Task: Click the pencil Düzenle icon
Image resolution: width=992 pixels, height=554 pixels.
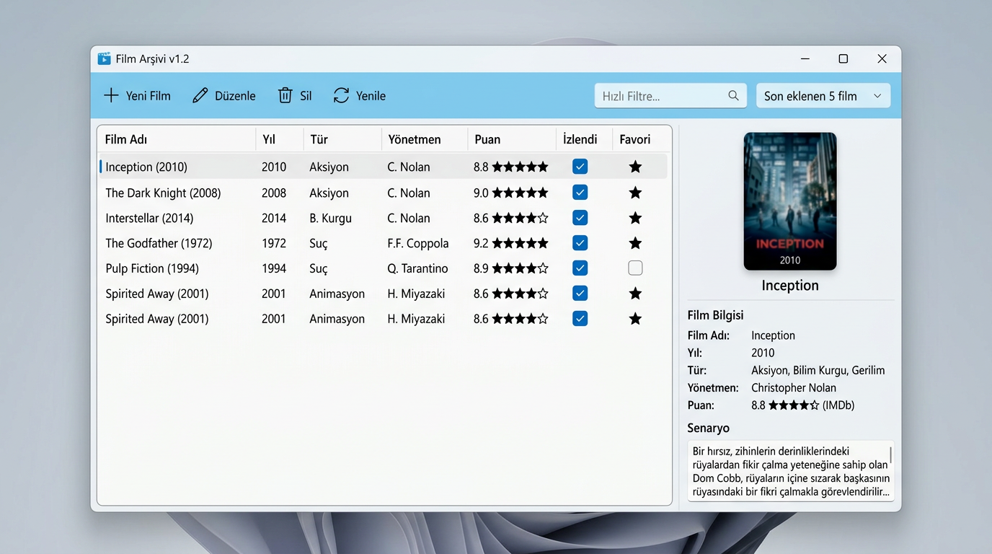Action: point(200,95)
